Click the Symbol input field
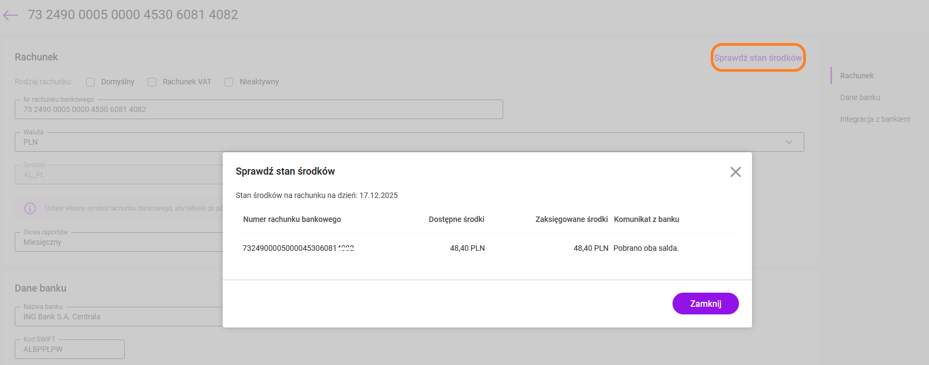This screenshot has width=929, height=365. coord(118,175)
